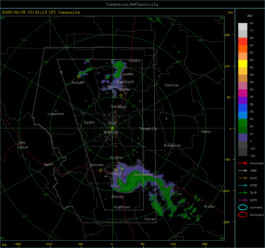Click the yellow diamond at radar center near Didsbury
The image size is (265, 248).
[x=112, y=129]
